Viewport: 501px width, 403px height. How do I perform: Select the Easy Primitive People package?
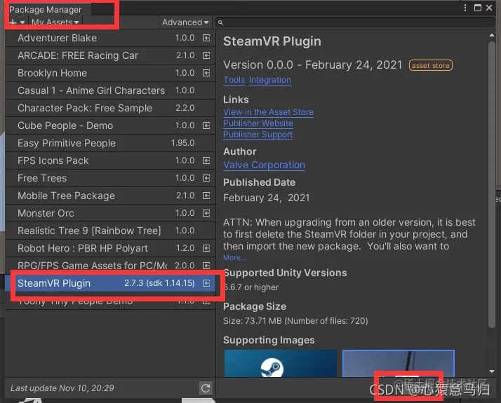point(110,143)
